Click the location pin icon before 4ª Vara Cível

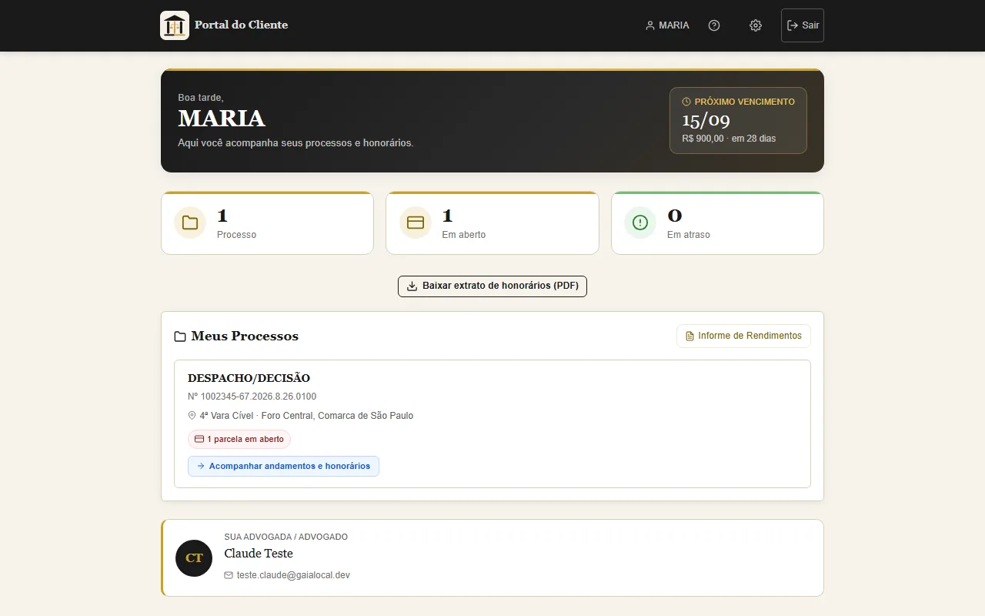coord(192,416)
